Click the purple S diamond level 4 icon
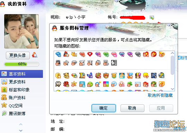The image size is (187, 133). pos(130,54)
